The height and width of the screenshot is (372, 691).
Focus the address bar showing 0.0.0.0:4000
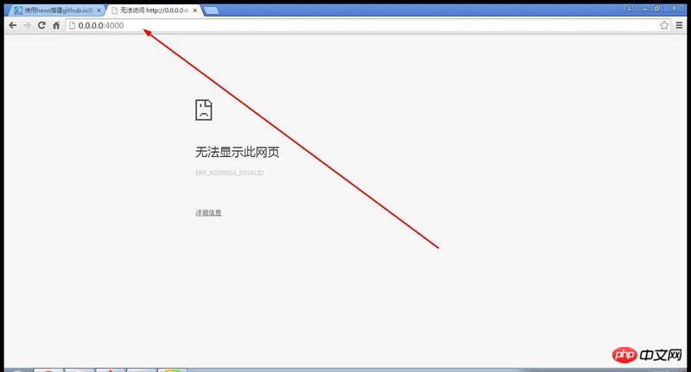click(369, 26)
